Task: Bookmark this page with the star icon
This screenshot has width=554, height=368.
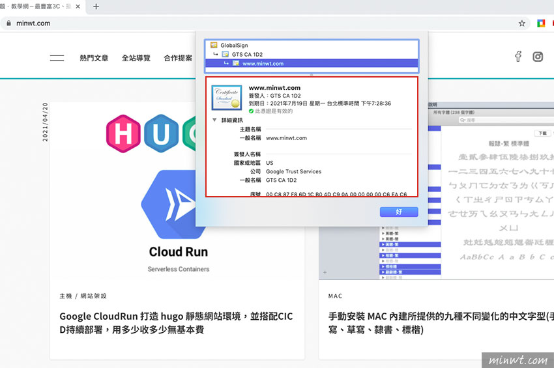Action: [x=521, y=23]
